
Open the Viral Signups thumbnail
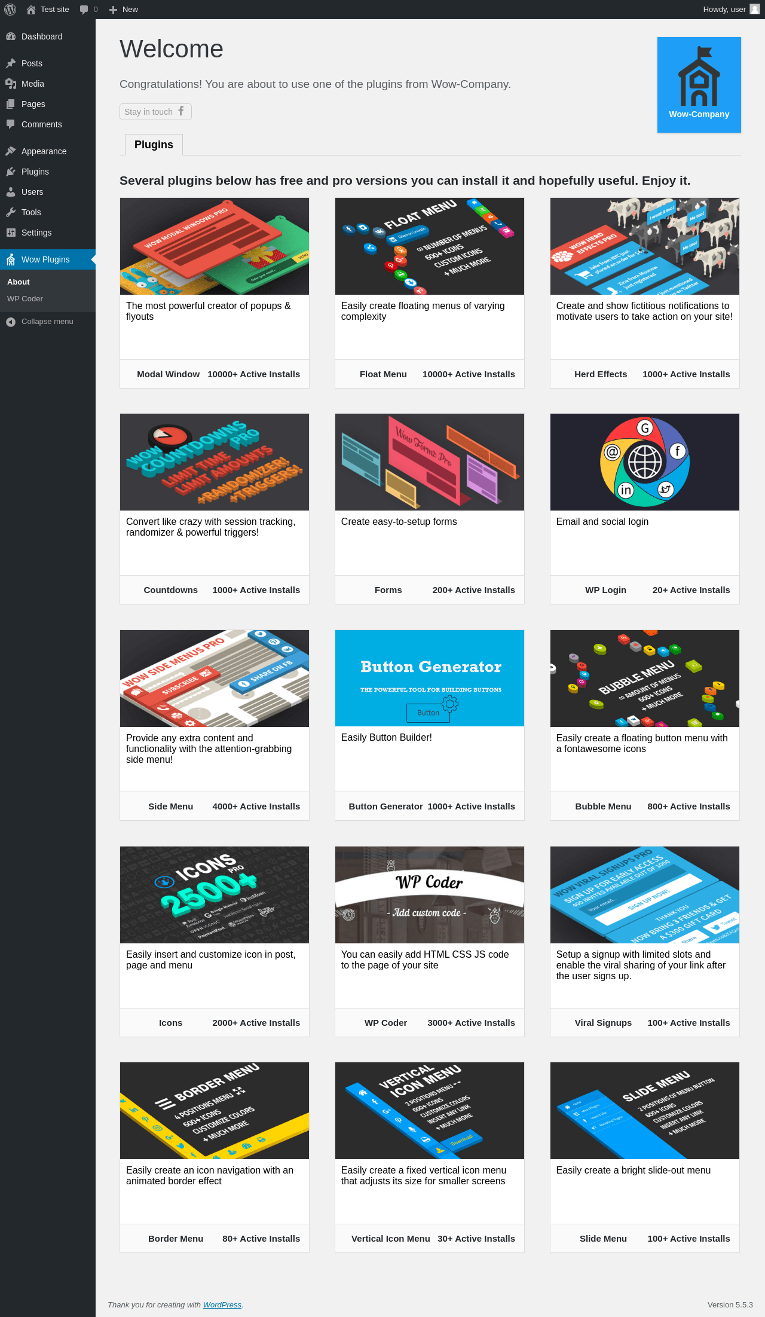645,895
